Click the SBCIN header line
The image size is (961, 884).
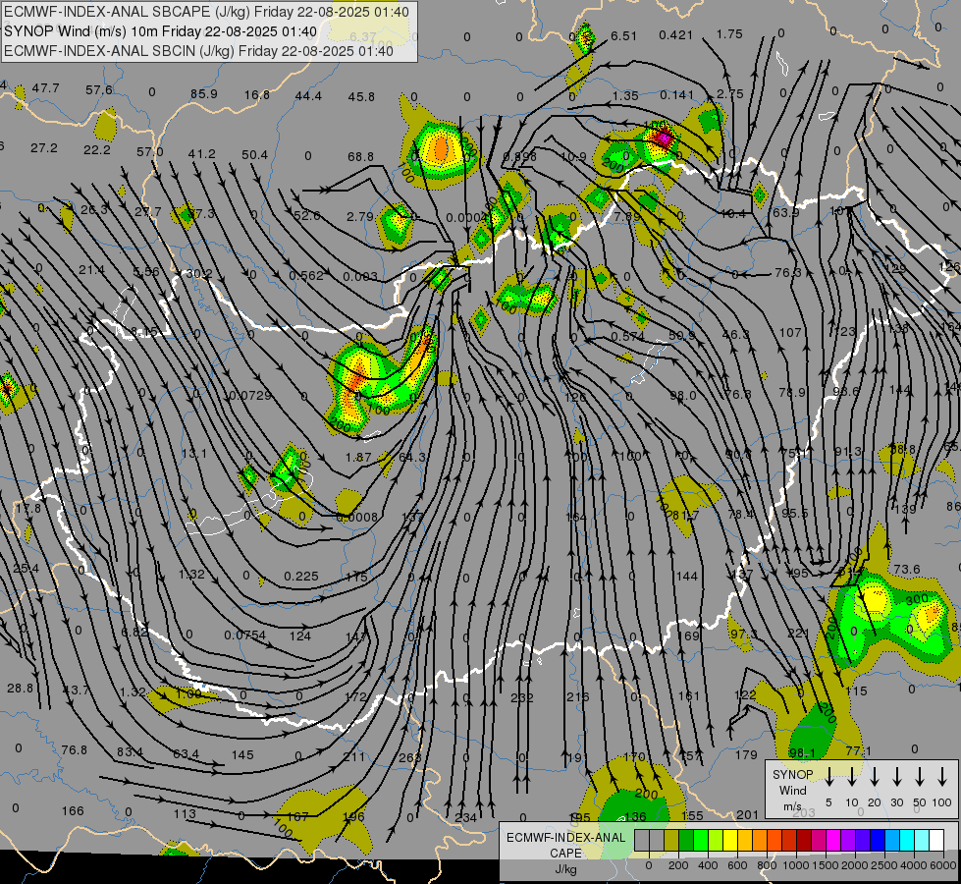(x=198, y=51)
